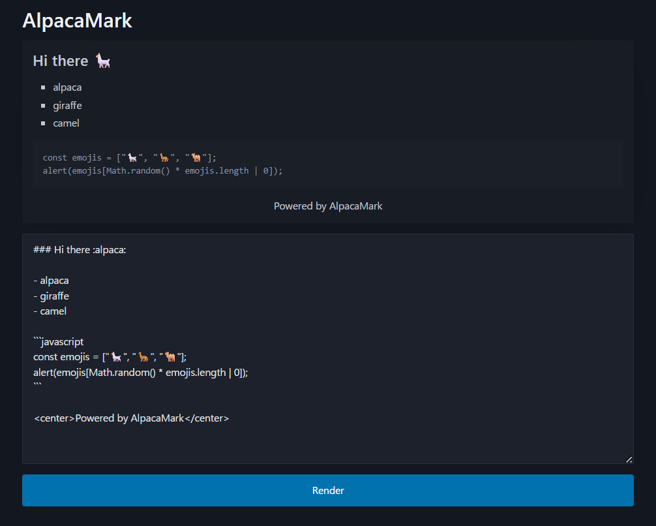This screenshot has width=656, height=526.
Task: Click the alpaca emoji in preview code block
Action: [132, 157]
